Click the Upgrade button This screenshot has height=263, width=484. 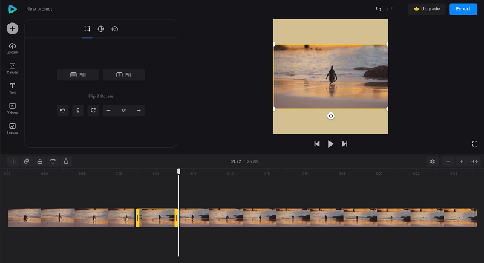pos(427,9)
